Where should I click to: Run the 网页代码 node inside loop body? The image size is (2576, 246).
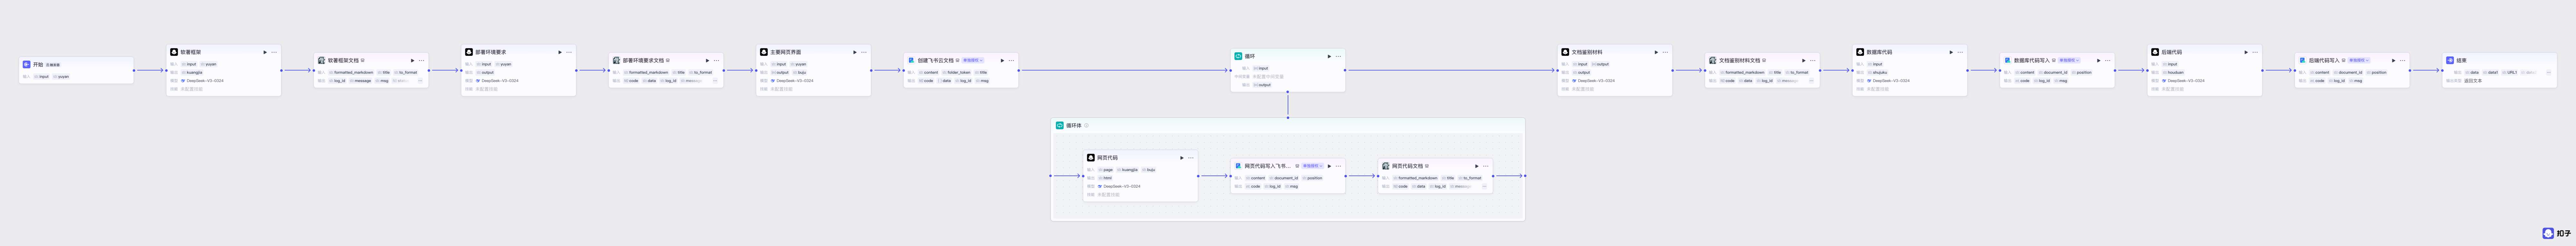coord(1182,157)
